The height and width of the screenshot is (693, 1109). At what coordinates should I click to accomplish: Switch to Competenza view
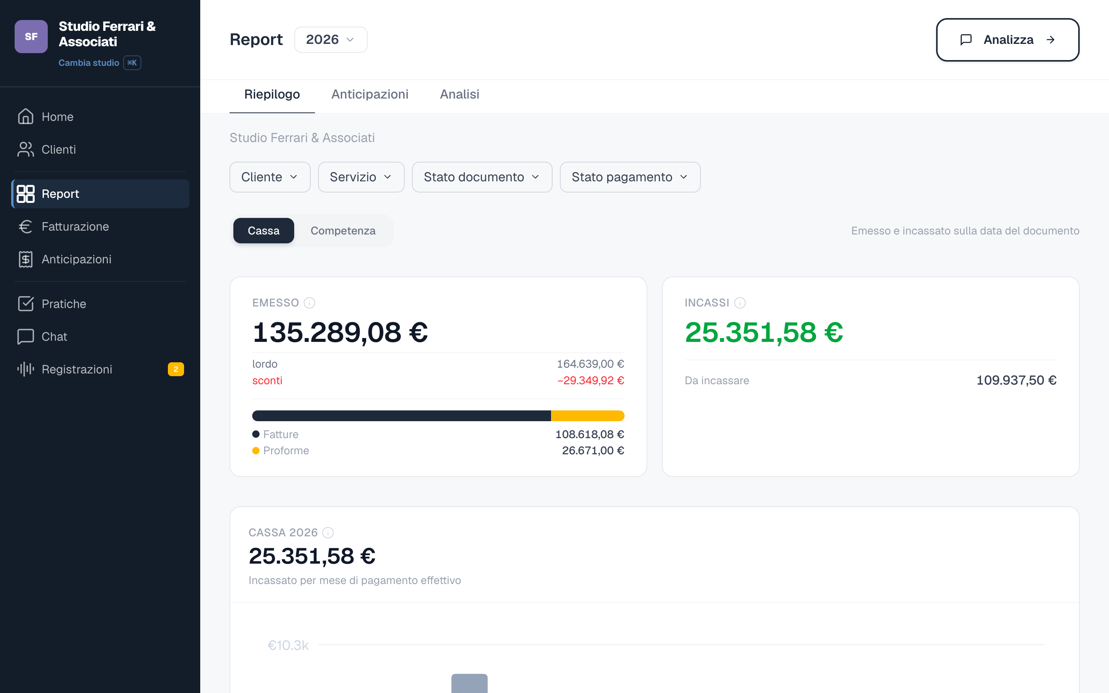click(343, 231)
